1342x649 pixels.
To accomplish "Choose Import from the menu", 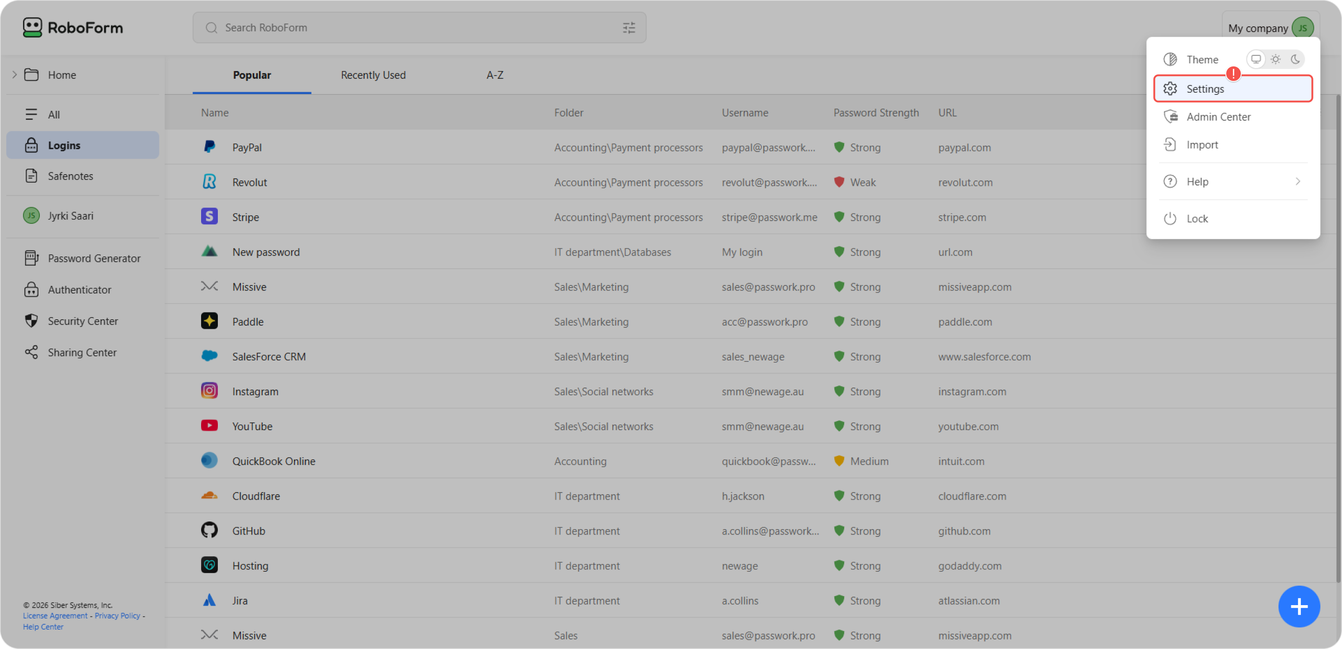I will coord(1232,145).
